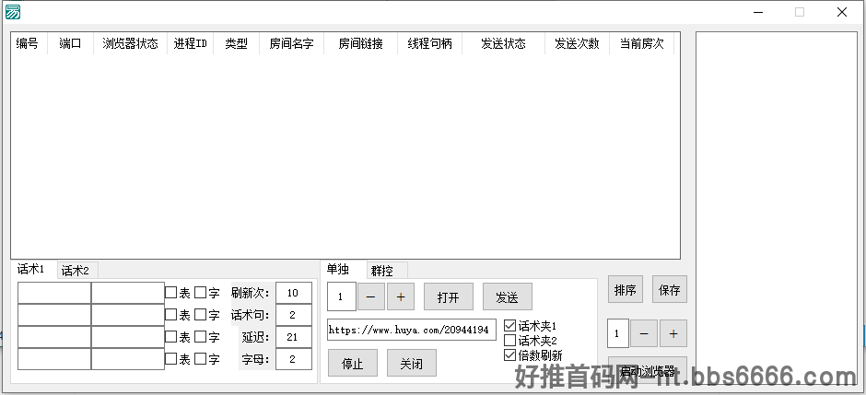The width and height of the screenshot is (866, 395).
Task: Switch to the 话术1 tab
Action: point(34,269)
